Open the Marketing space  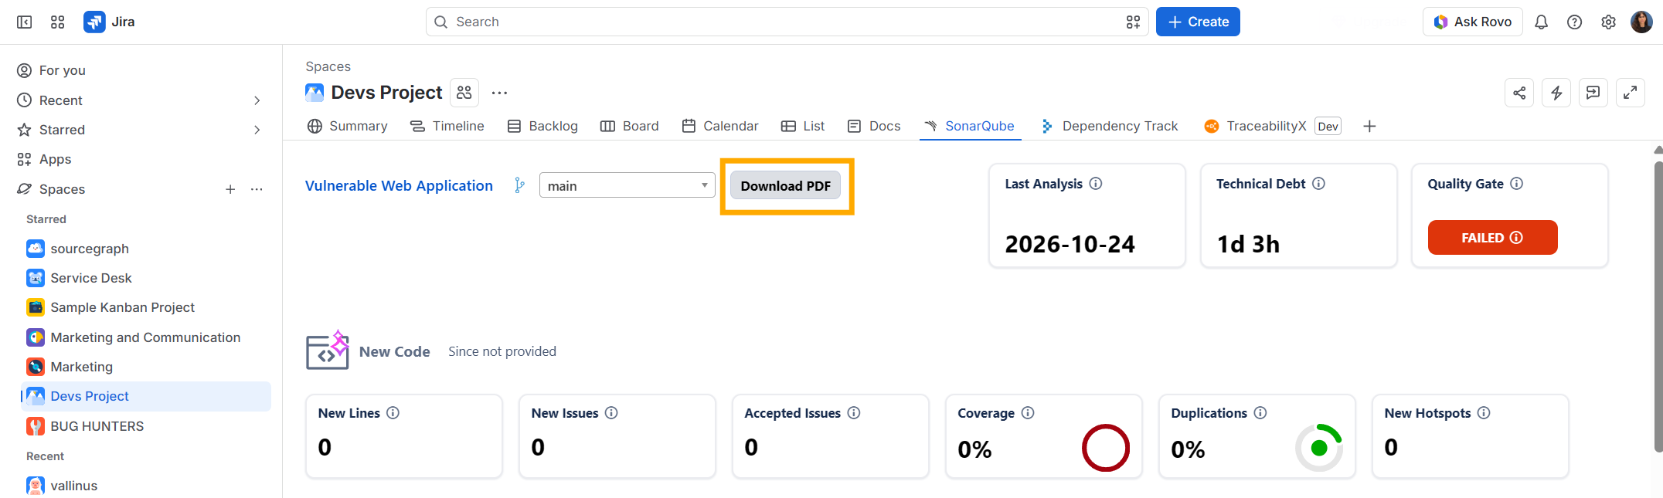pyautogui.click(x=147, y=367)
